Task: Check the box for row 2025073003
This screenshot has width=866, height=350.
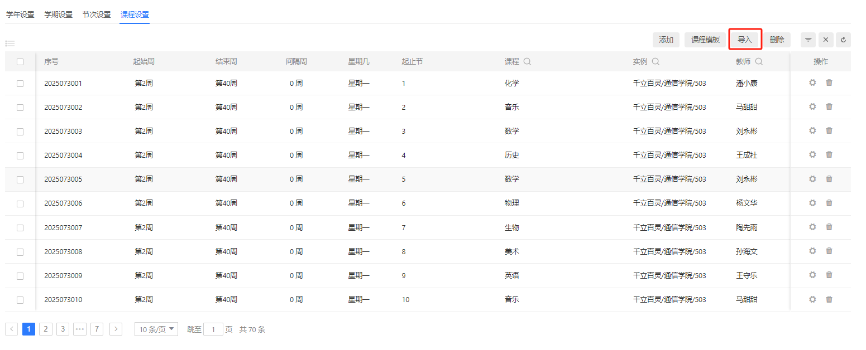Action: tap(20, 132)
